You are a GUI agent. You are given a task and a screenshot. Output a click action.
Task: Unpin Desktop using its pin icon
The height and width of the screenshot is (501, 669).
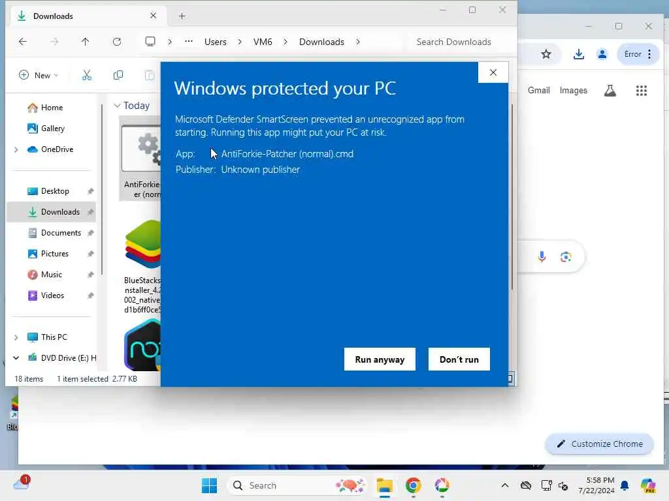click(x=90, y=191)
